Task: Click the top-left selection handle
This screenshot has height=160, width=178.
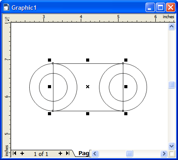Action: tap(49, 60)
